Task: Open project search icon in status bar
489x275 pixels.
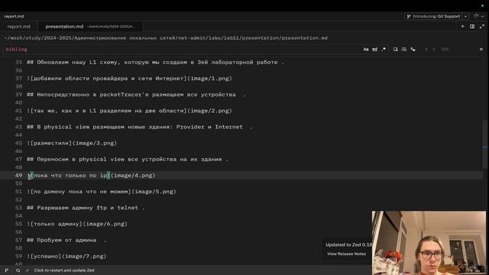Action: click(x=18, y=270)
